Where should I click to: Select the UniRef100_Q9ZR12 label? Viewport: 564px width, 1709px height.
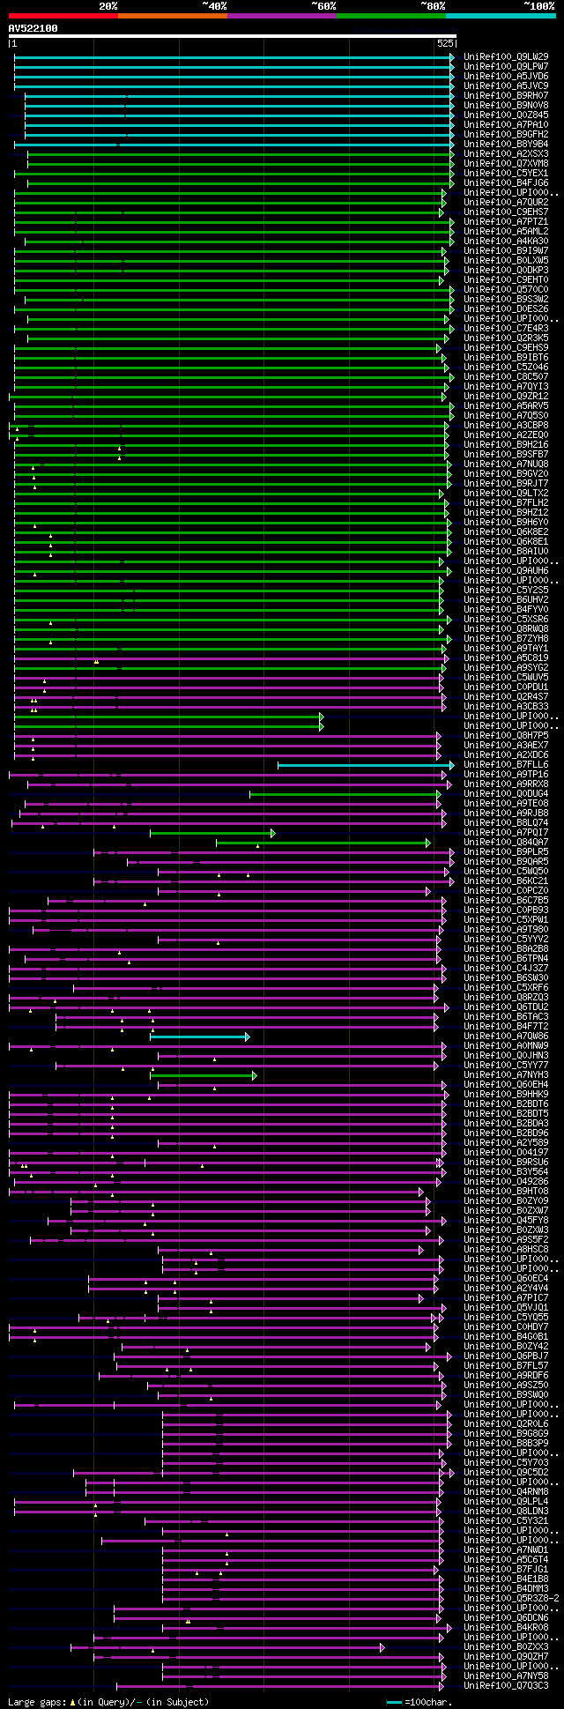pos(506,396)
